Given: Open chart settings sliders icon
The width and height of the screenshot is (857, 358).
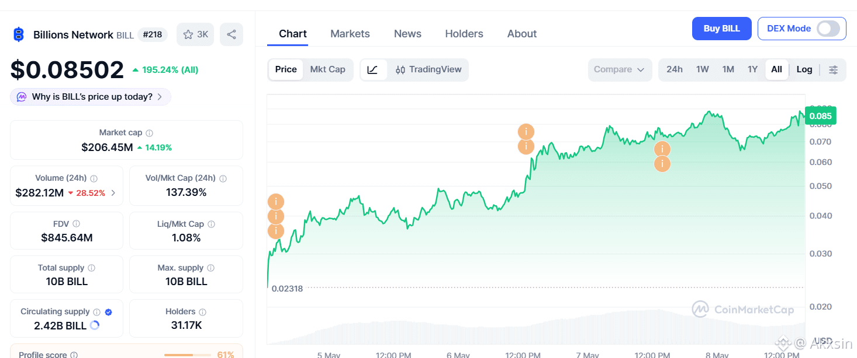Looking at the screenshot, I should click(x=834, y=69).
